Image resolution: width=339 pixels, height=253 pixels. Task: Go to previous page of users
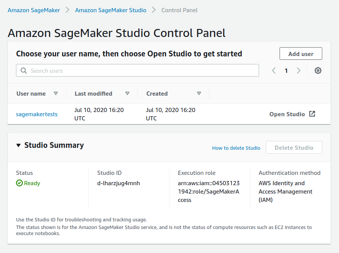point(274,70)
